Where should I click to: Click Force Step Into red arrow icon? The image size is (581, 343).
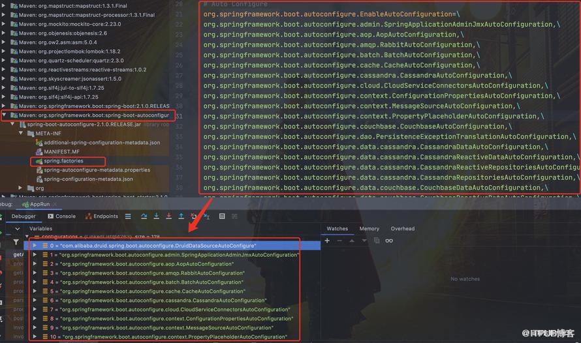[x=169, y=216]
